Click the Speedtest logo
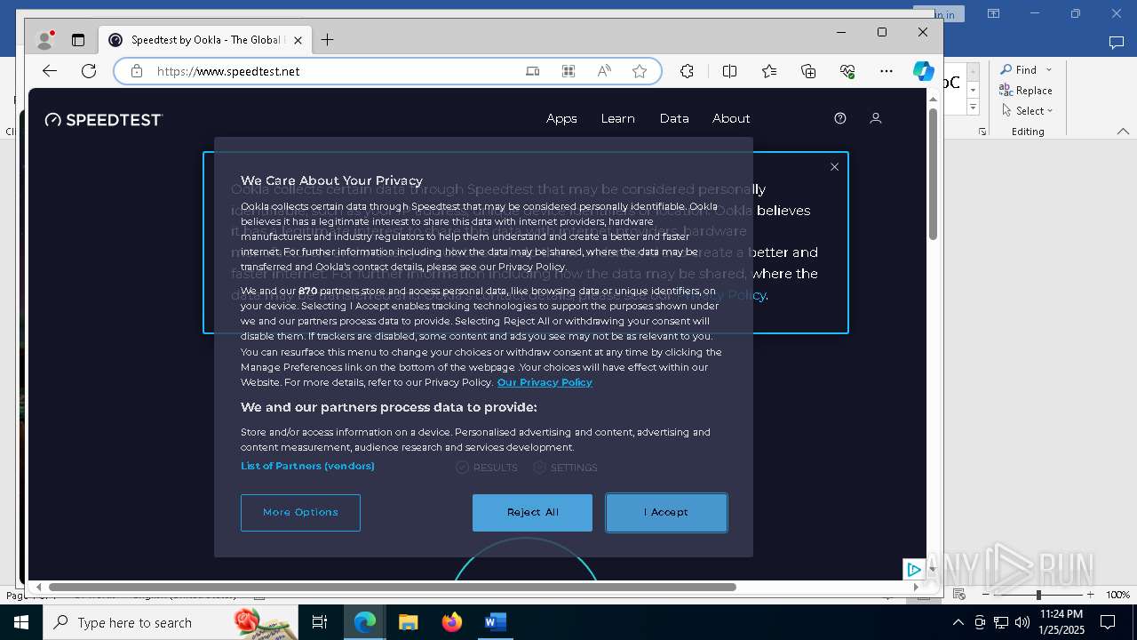Image resolution: width=1137 pixels, height=640 pixels. (x=104, y=119)
